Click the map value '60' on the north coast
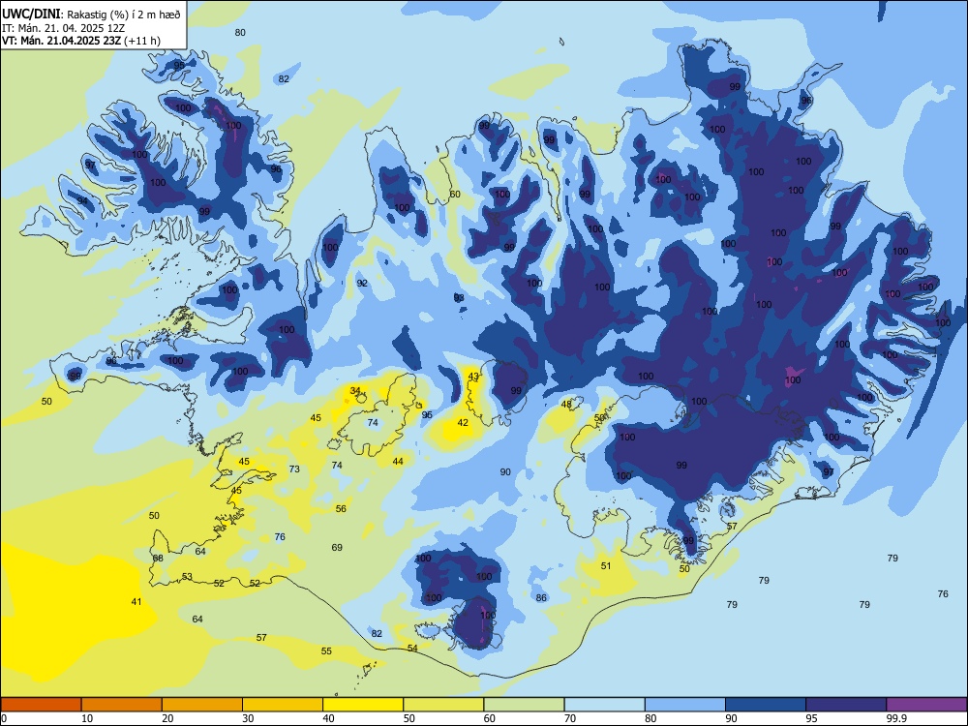The width and height of the screenshot is (968, 726). coord(455,194)
